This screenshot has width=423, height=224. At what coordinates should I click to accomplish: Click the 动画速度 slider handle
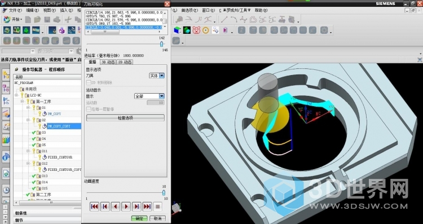tap(164, 193)
